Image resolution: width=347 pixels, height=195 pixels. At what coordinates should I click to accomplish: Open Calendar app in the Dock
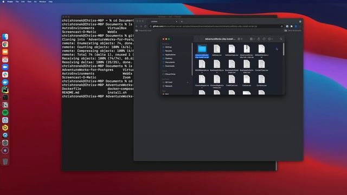point(5,60)
